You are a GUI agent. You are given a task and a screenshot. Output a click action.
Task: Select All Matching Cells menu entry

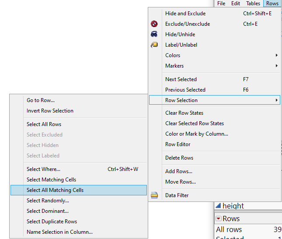click(x=55, y=190)
